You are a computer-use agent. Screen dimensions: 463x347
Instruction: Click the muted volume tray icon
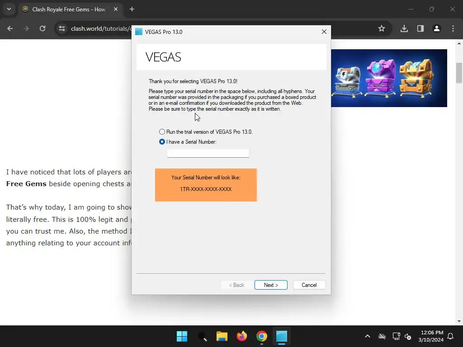(408, 336)
